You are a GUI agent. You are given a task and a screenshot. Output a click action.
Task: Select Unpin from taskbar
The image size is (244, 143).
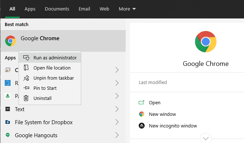tap(50, 78)
